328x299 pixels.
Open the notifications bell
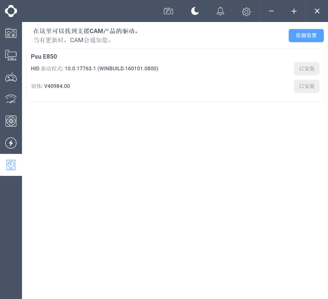220,11
